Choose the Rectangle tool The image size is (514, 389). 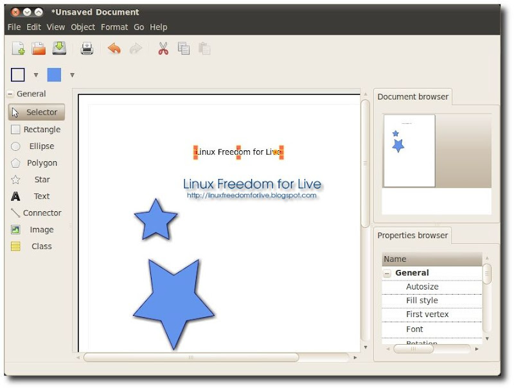(x=37, y=129)
